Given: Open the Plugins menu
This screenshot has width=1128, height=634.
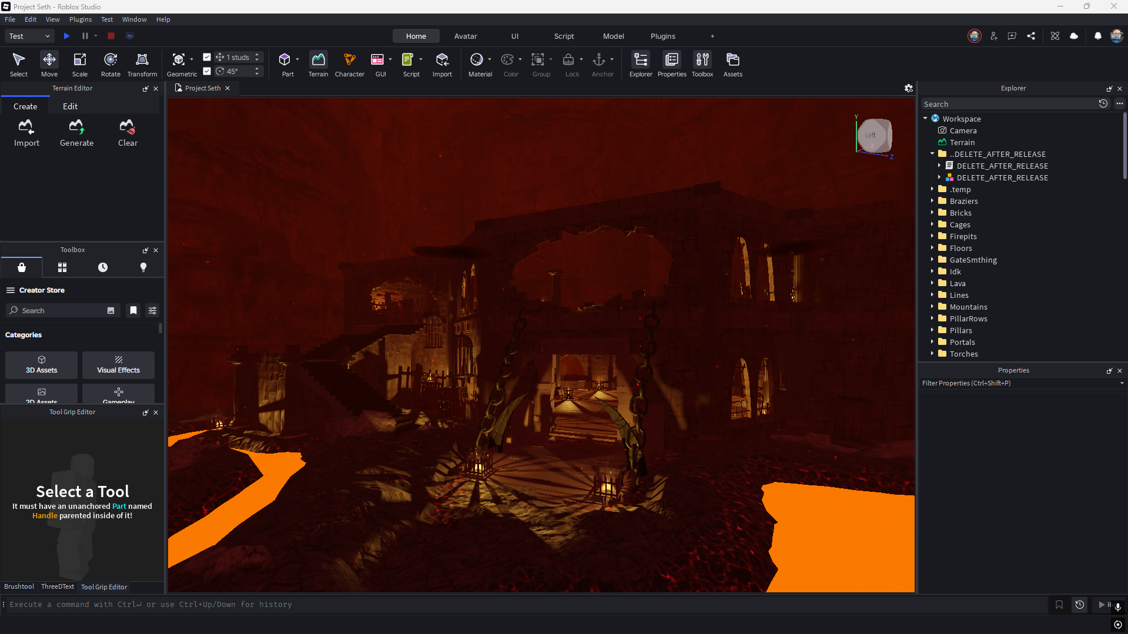Looking at the screenshot, I should tap(81, 19).
